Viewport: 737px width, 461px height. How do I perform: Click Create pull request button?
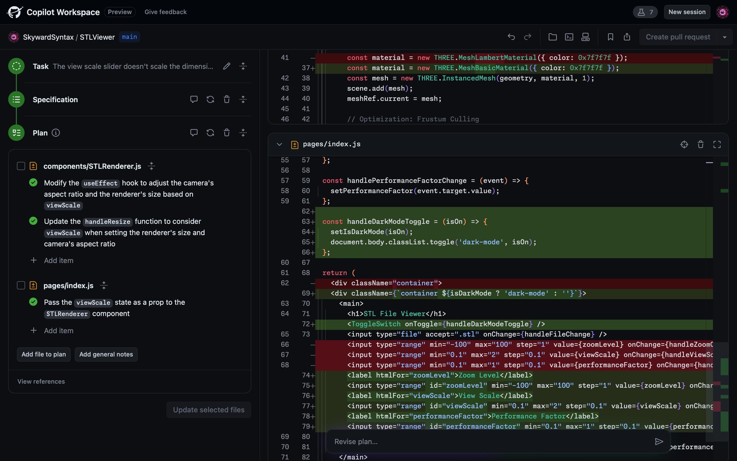click(x=678, y=37)
